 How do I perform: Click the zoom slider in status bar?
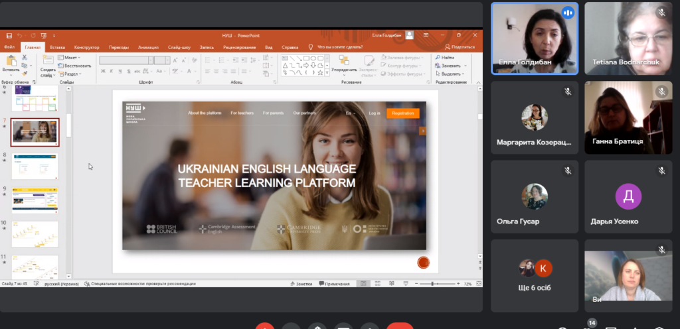[x=433, y=284]
